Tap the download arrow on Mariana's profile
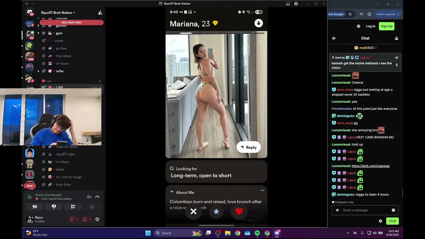This screenshot has width=425, height=239. tap(258, 23)
